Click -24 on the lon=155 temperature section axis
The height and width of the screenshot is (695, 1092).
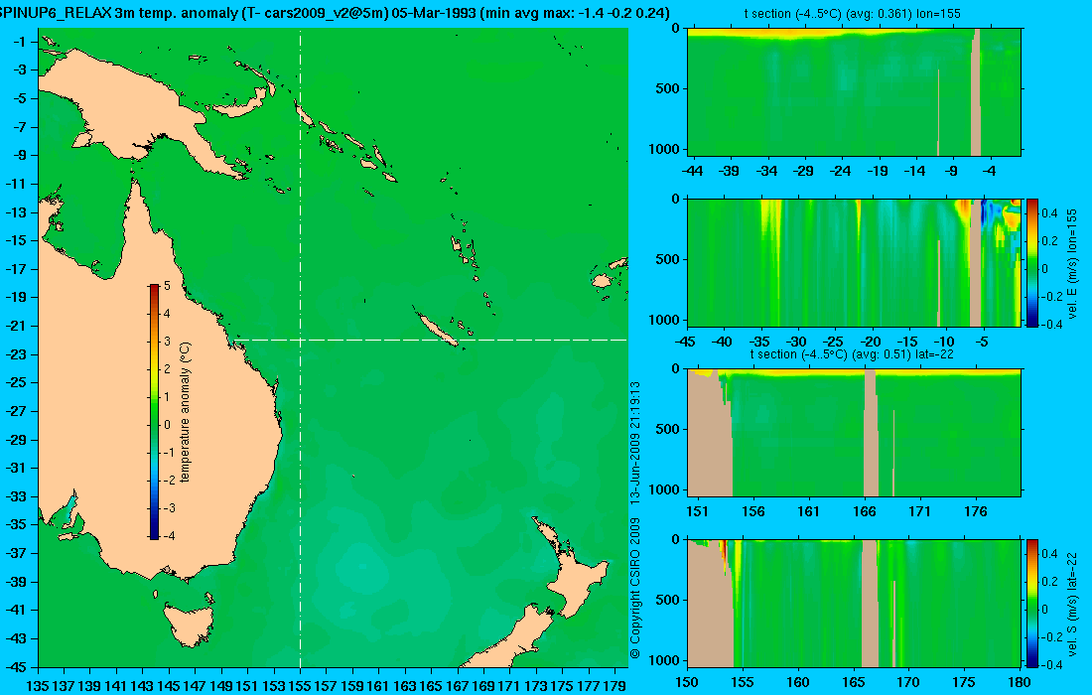click(x=841, y=171)
